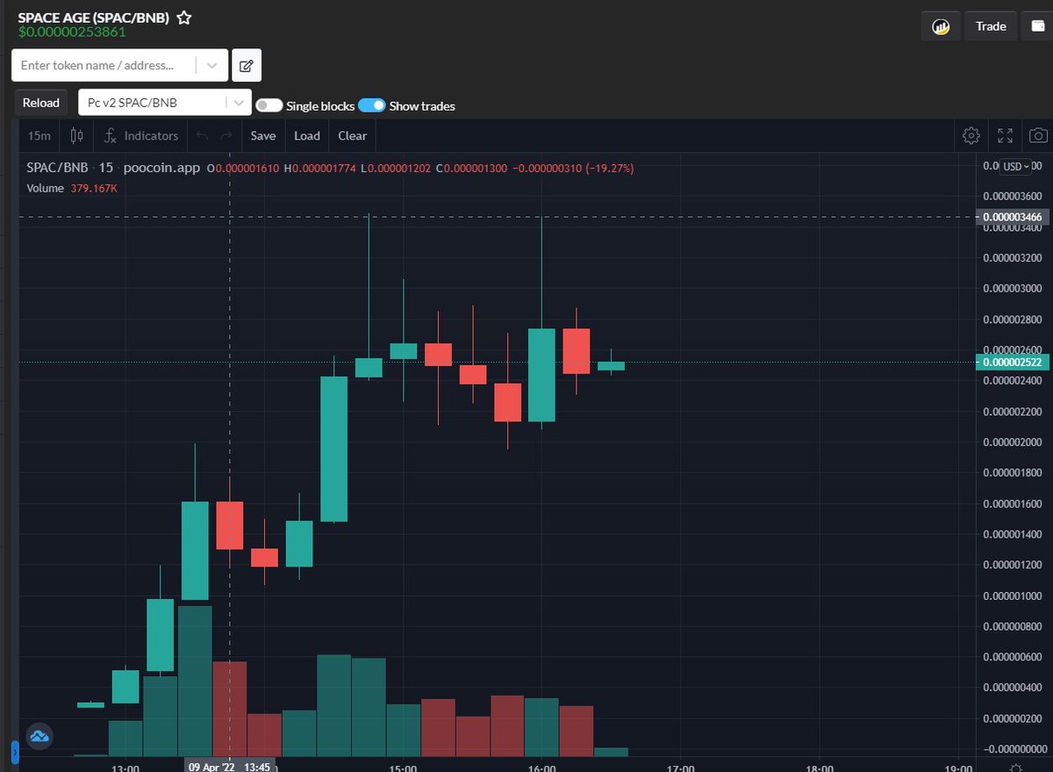Screen dimensions: 1053x772
Task: Click the SPAC/BNB 15 poocoin.app legend
Action: coord(113,168)
